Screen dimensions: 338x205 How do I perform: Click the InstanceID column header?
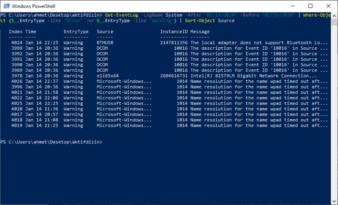(173, 31)
